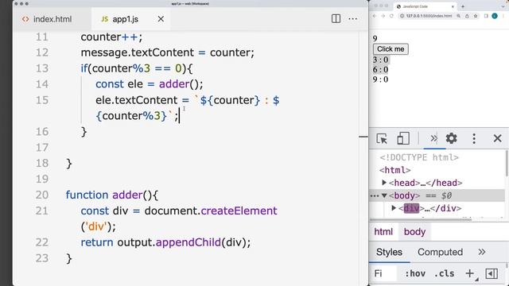Reload the browser page
509x286 pixels.
pyautogui.click(x=391, y=16)
